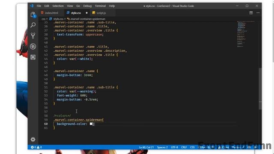Click the text 'color: var(--warning);'
The image size is (274, 154).
(x=76, y=91)
